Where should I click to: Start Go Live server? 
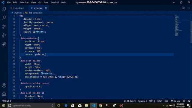click(x=175, y=101)
